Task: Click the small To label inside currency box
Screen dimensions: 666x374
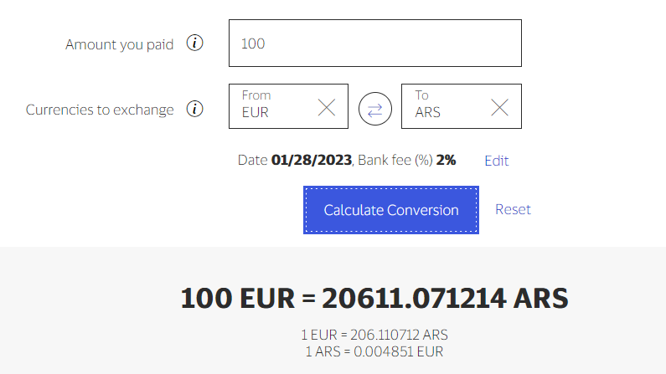Action: pos(421,95)
